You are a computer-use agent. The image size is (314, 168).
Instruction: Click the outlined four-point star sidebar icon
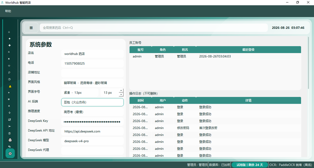point(9,113)
